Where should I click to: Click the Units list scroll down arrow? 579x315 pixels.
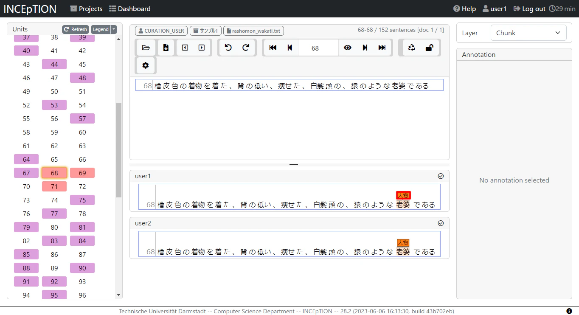[118, 295]
